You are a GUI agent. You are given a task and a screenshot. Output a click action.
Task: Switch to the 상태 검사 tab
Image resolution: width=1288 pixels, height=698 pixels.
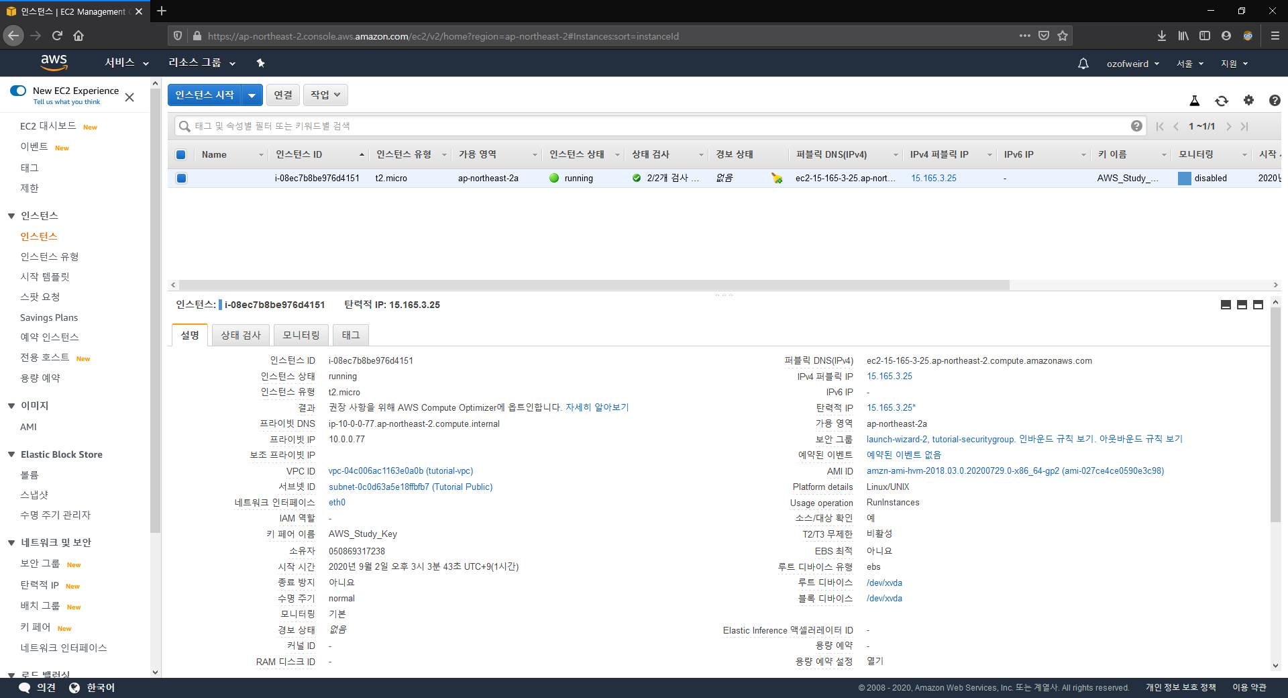pyautogui.click(x=241, y=335)
